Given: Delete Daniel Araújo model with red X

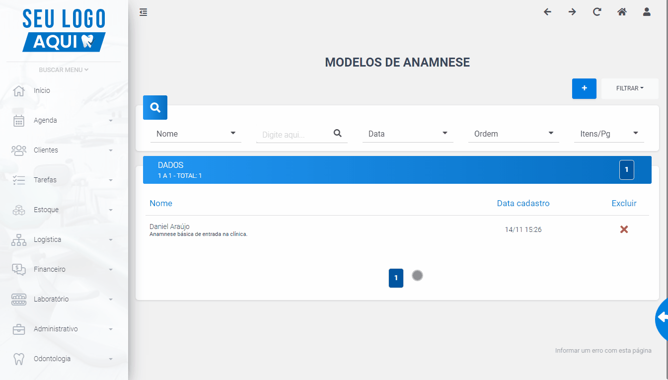Looking at the screenshot, I should coord(624,229).
